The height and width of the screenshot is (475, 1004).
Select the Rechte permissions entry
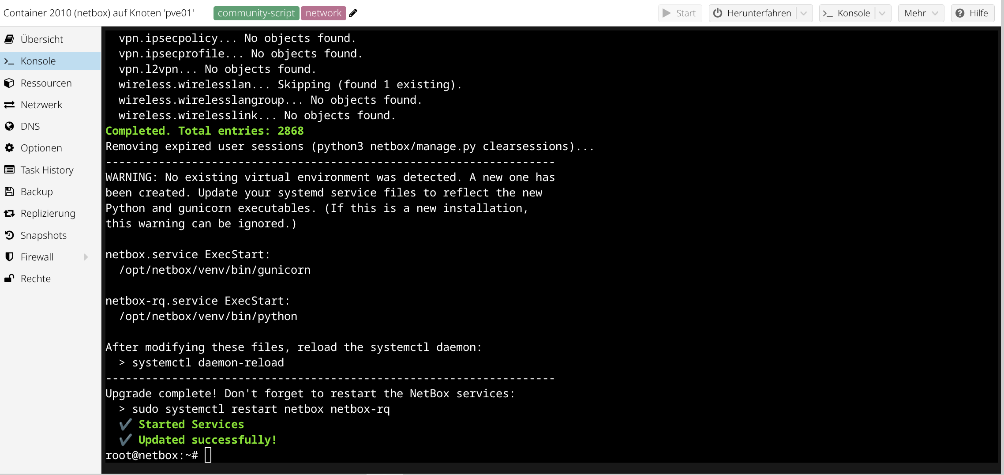tap(50, 279)
